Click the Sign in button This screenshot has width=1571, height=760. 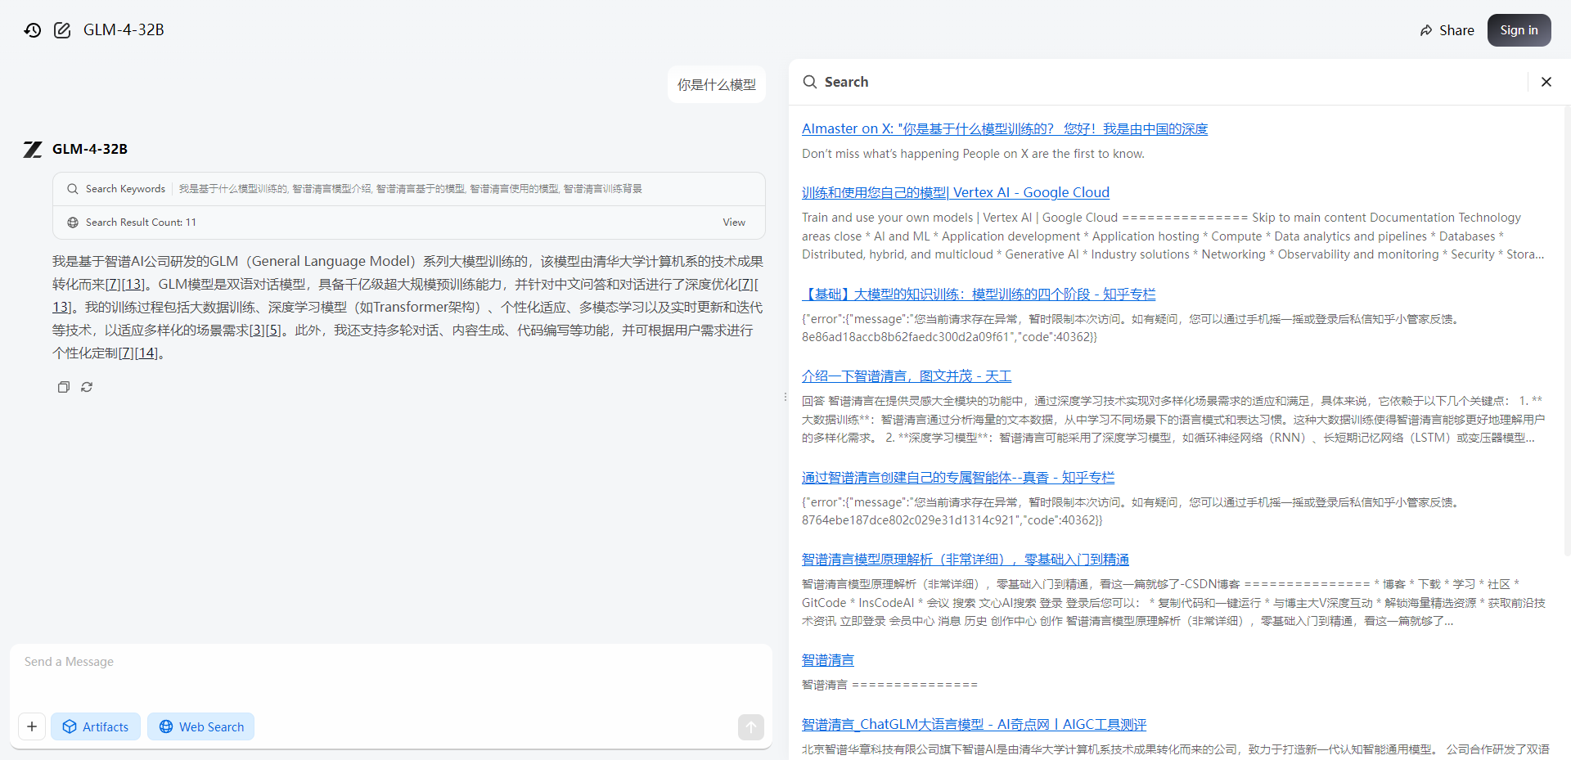[1519, 30]
